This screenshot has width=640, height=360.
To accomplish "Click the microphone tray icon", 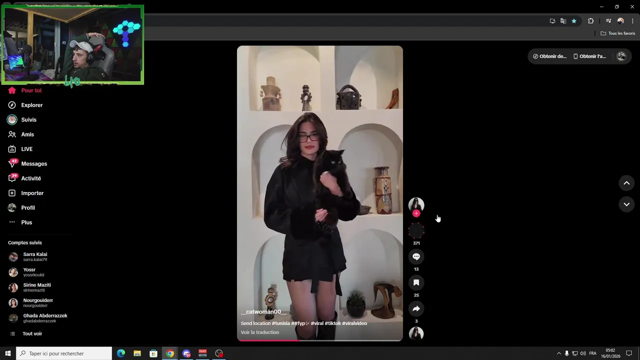I will click(x=566, y=353).
